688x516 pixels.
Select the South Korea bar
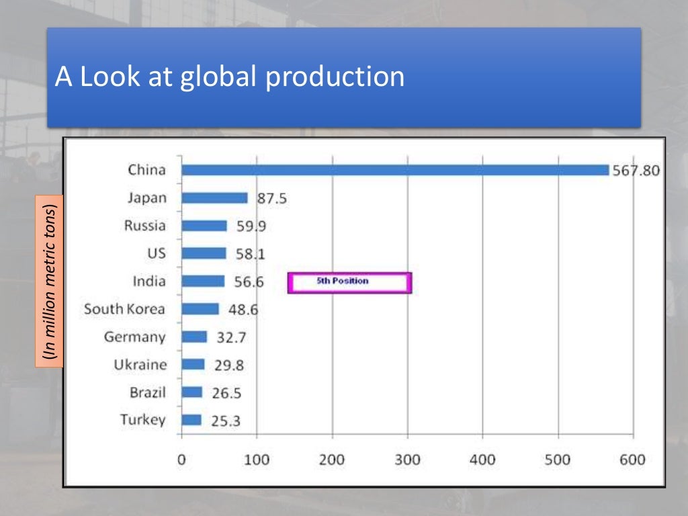[200, 309]
